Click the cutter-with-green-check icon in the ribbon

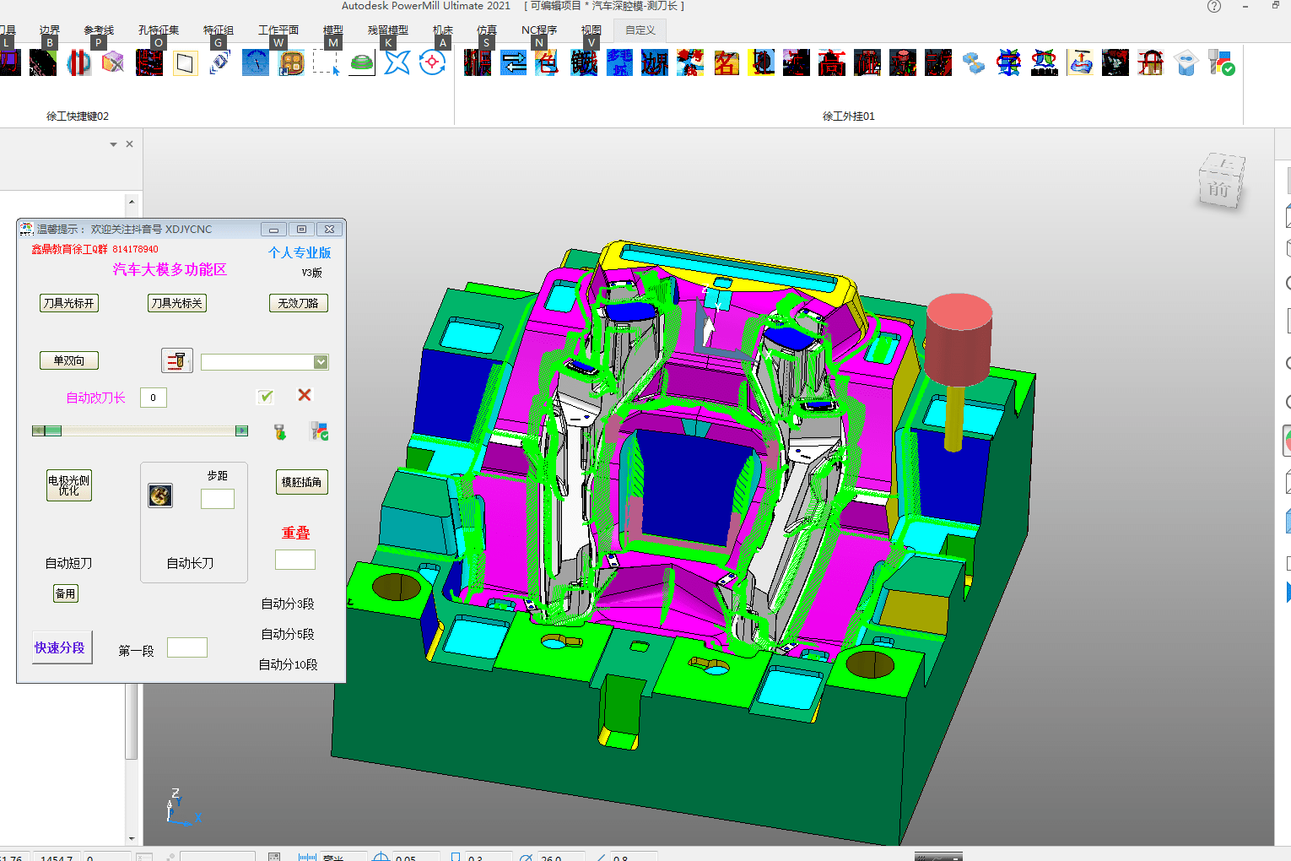pos(1221,62)
